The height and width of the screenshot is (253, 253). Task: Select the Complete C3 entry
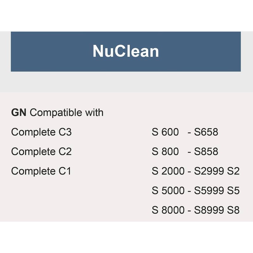coord(41,132)
